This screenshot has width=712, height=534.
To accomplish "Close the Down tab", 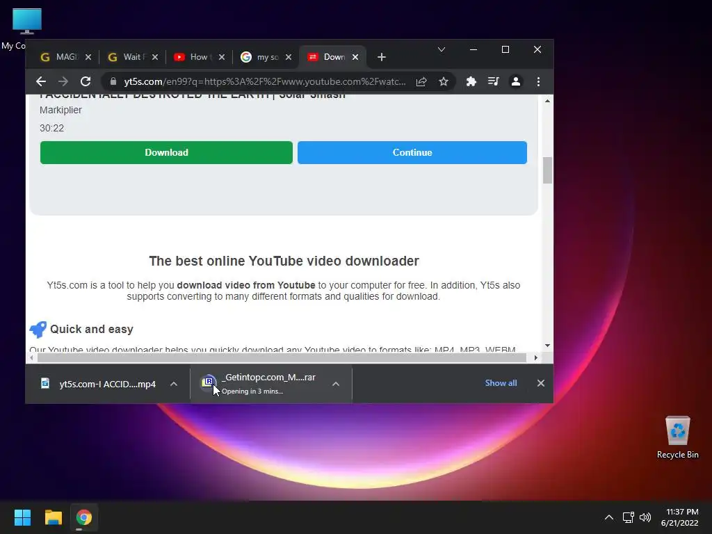I will click(355, 57).
